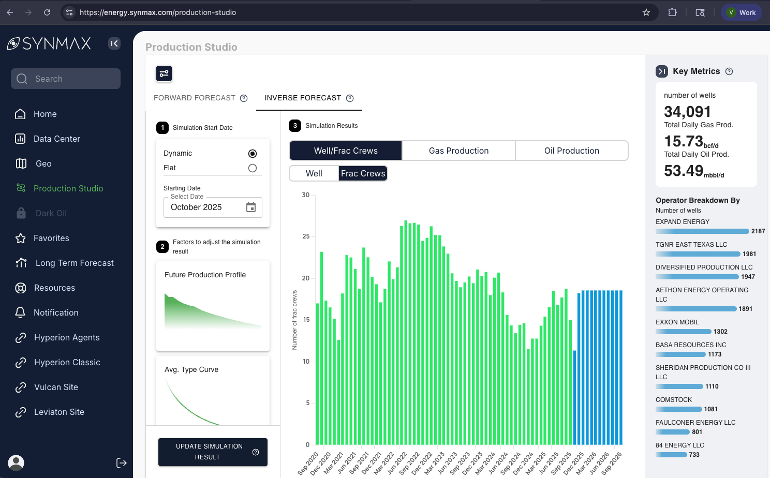Image resolution: width=770 pixels, height=478 pixels.
Task: Open the Gas Production tab
Action: tap(458, 151)
